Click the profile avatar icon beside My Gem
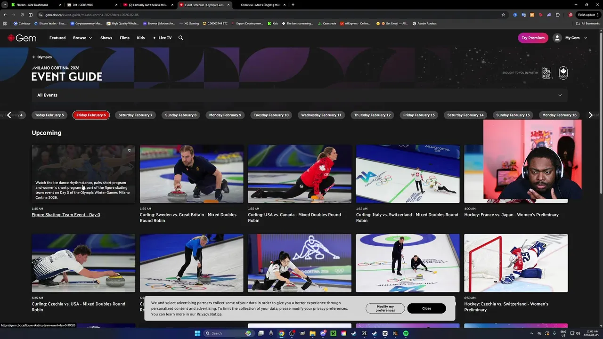The width and height of the screenshot is (603, 339). coord(557,38)
